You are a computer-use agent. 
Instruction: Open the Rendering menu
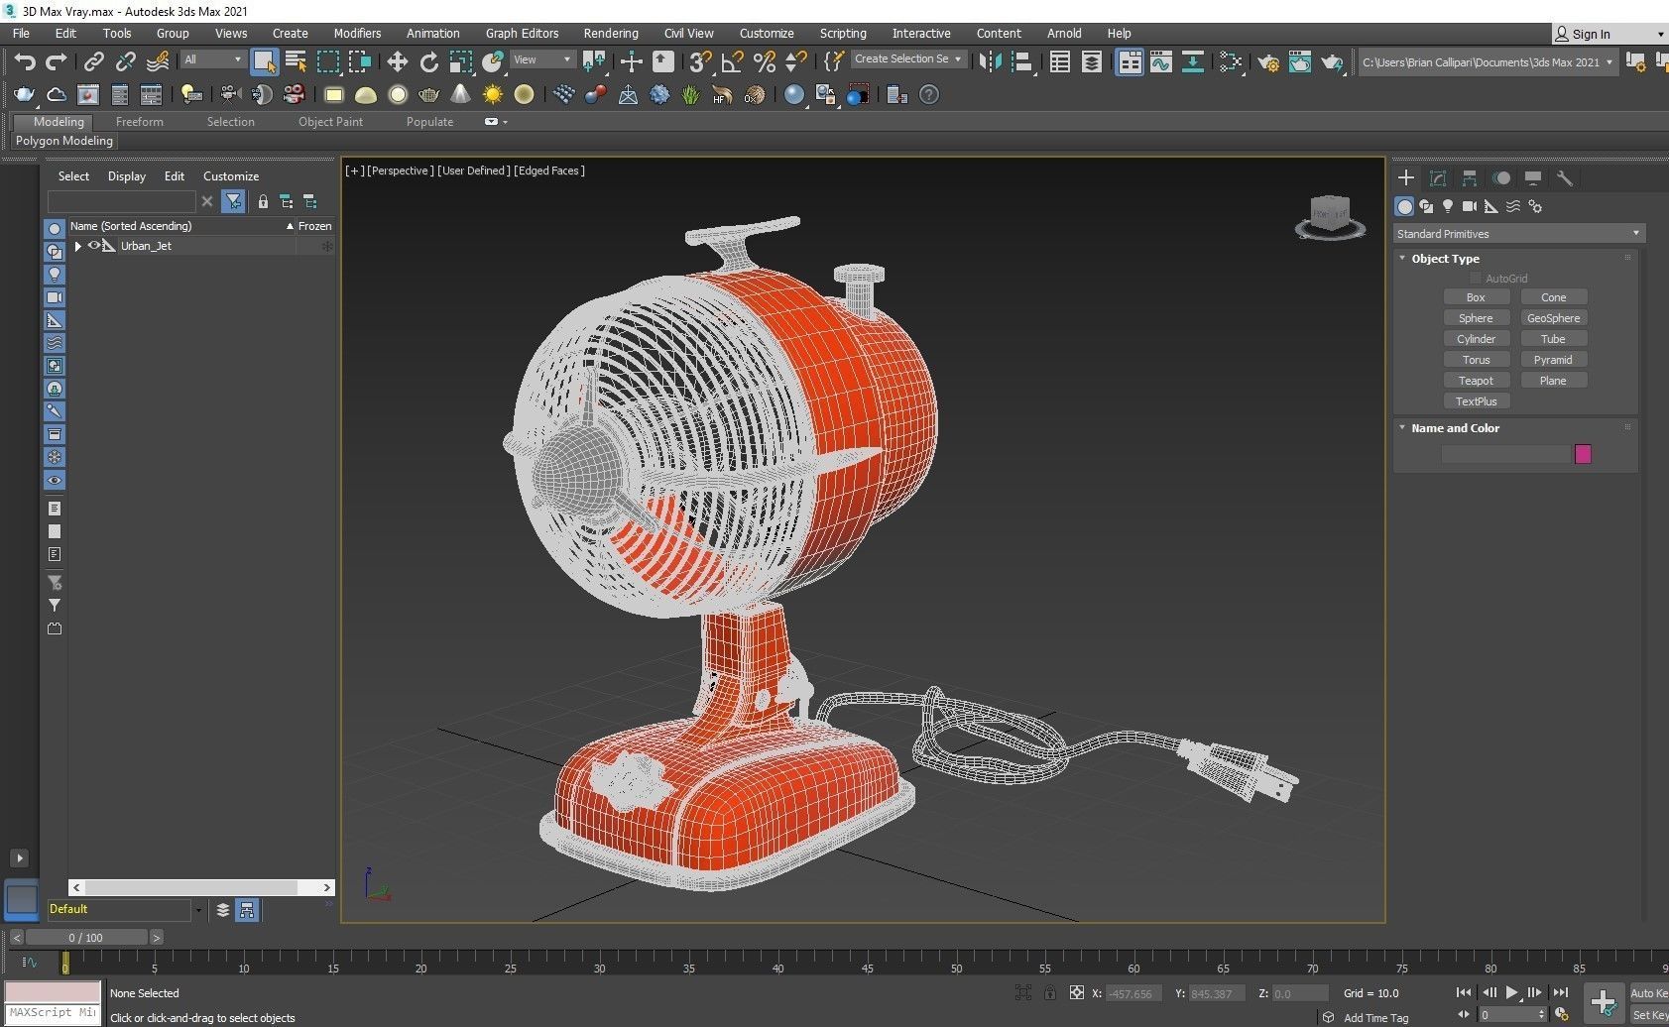[x=611, y=33]
